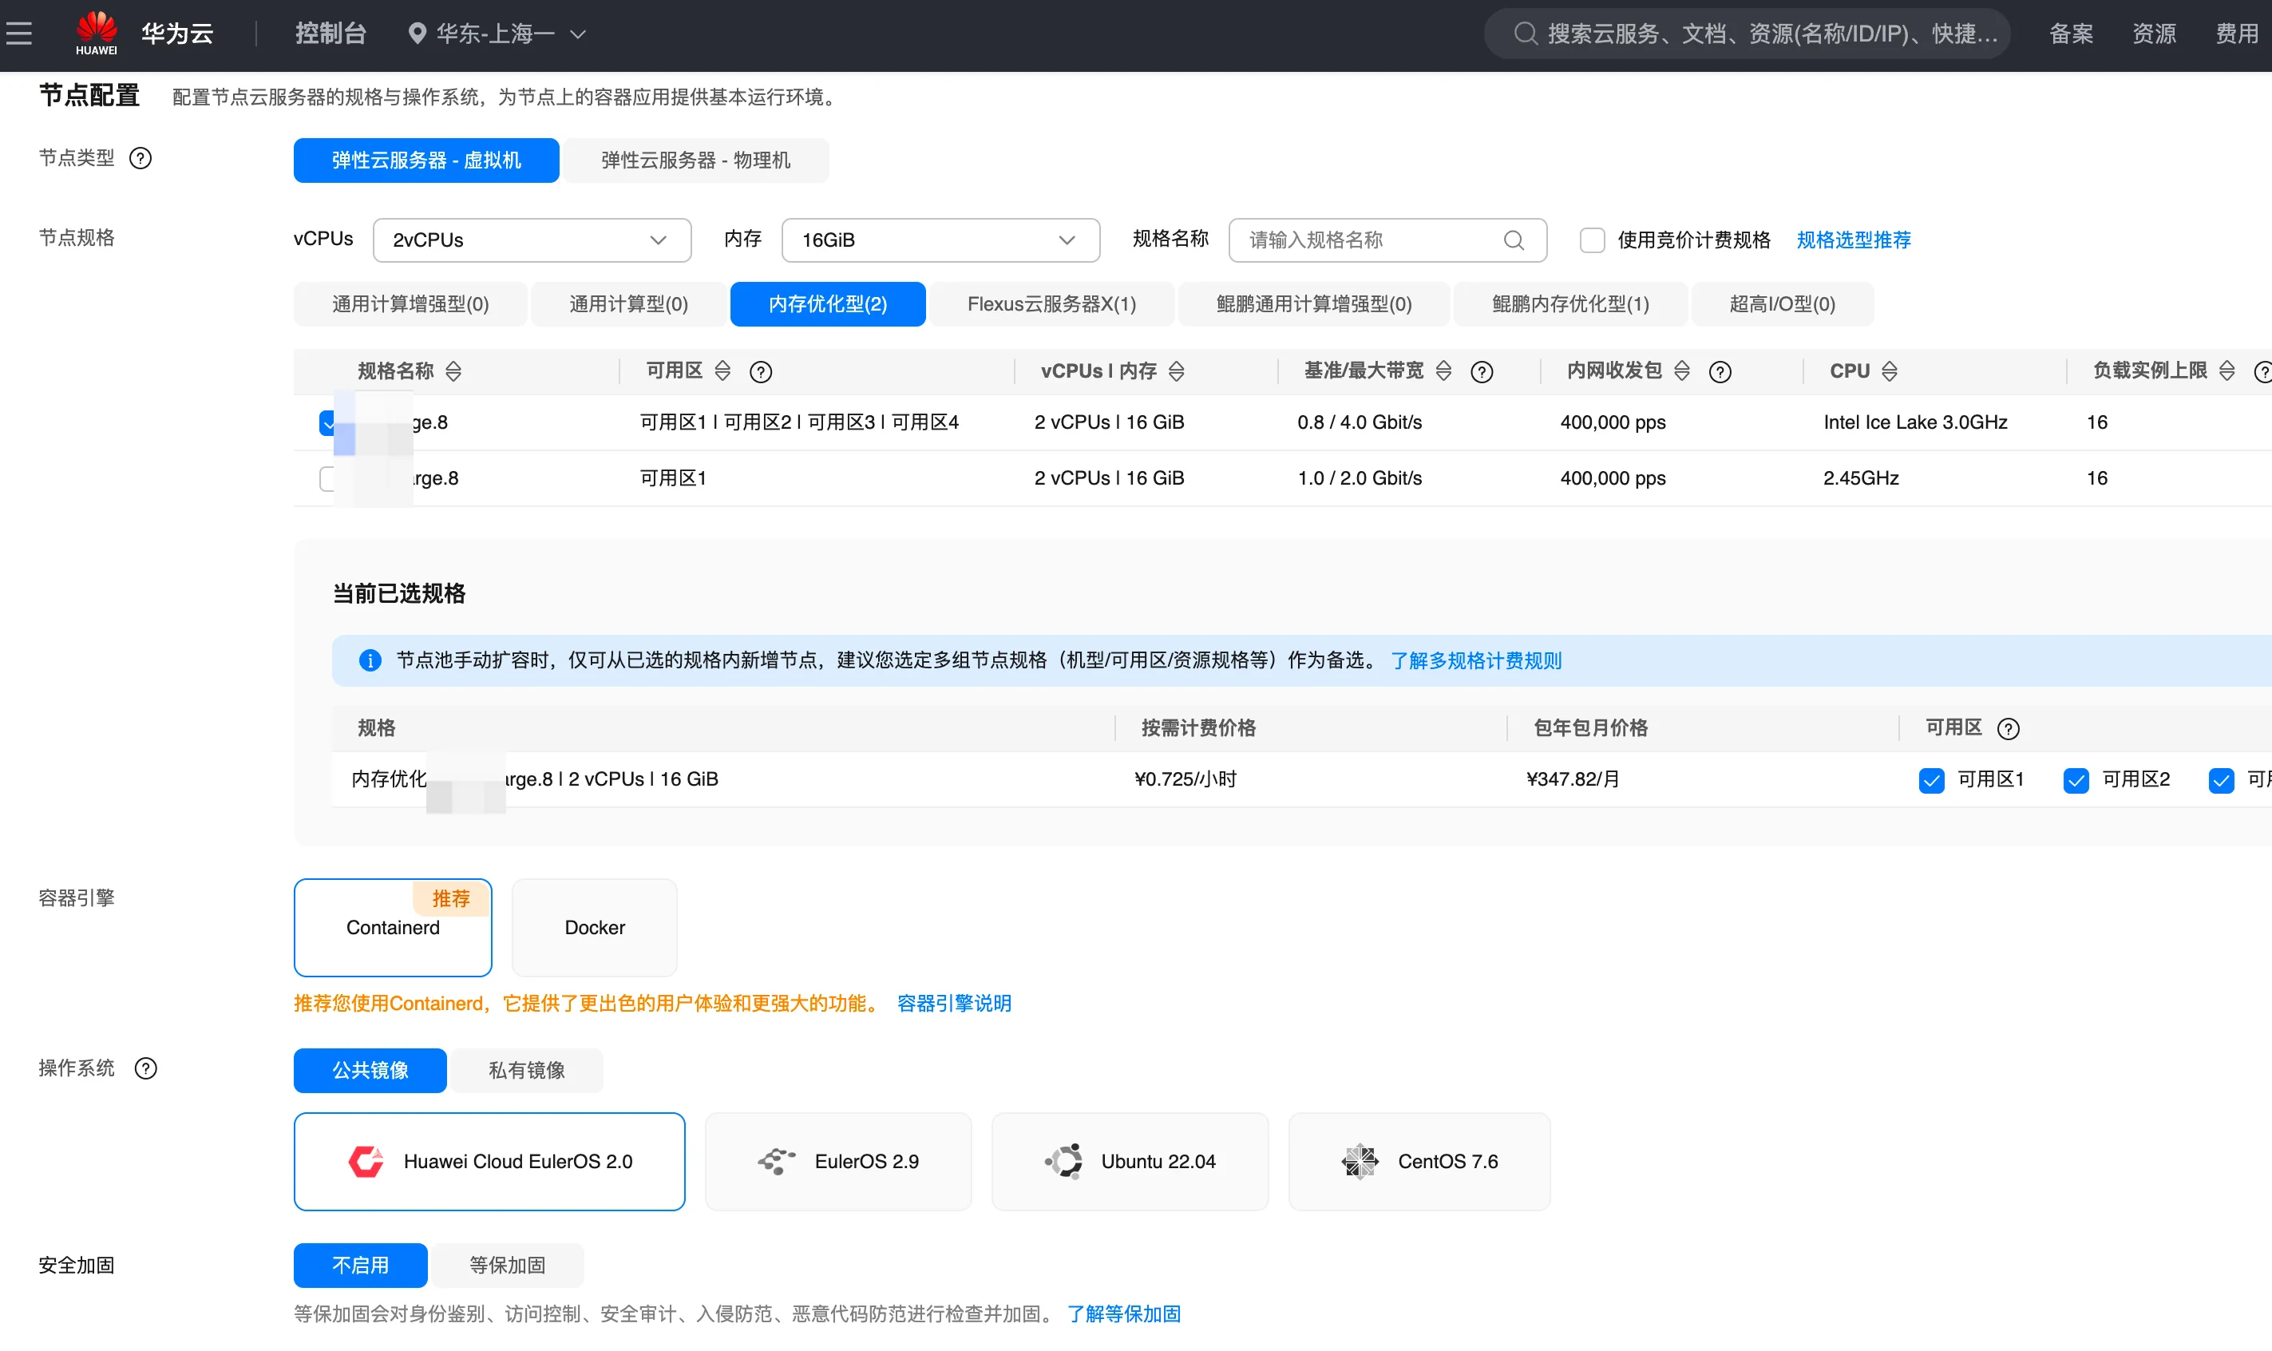
Task: Uncheck availability zone 2 (可用区2) checkbox
Action: [2076, 780]
